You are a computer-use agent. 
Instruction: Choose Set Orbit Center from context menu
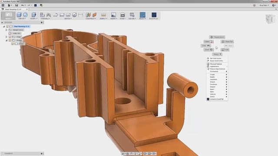[217, 58]
